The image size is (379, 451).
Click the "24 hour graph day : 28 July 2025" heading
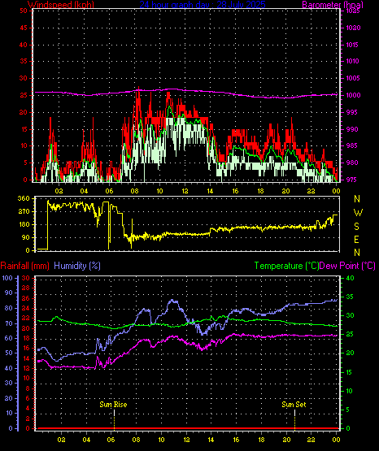[x=203, y=4]
